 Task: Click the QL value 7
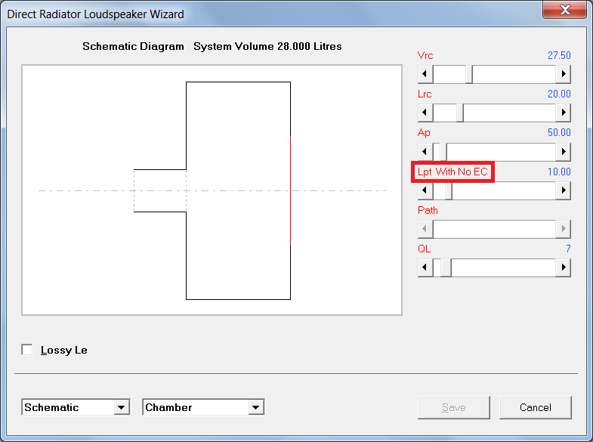568,249
